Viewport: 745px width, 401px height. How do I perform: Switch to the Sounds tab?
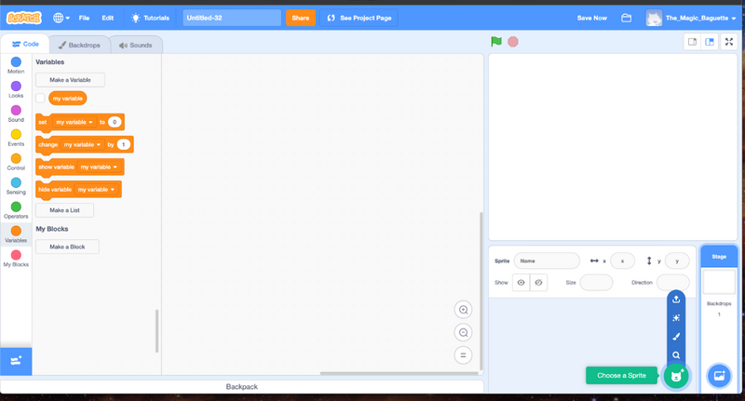click(136, 45)
